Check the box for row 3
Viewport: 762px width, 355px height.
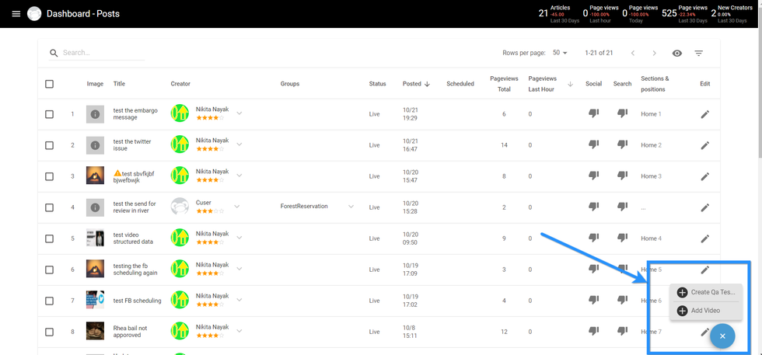50,176
